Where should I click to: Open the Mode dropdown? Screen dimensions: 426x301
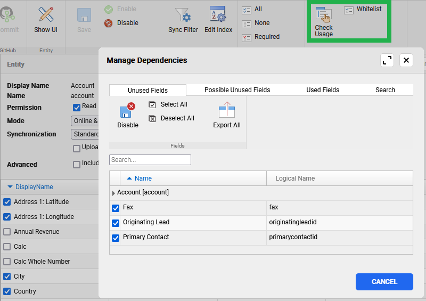85,121
